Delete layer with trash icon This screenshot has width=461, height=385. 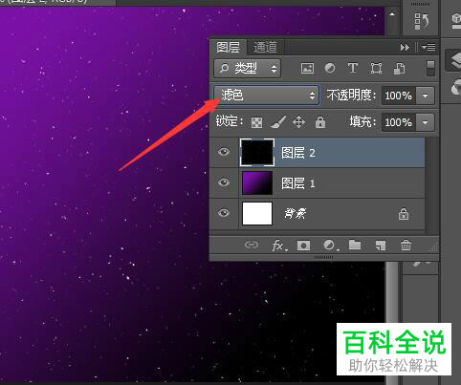[406, 246]
